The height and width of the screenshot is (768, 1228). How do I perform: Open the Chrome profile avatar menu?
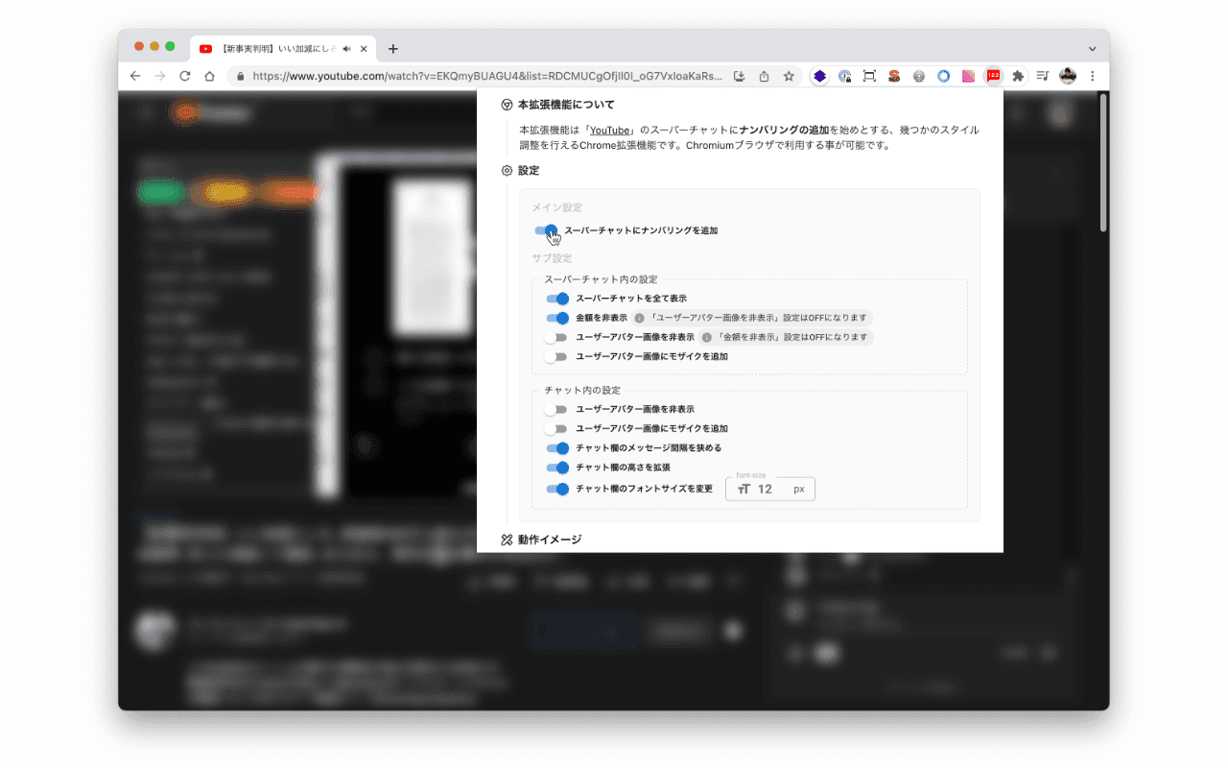pyautogui.click(x=1068, y=76)
